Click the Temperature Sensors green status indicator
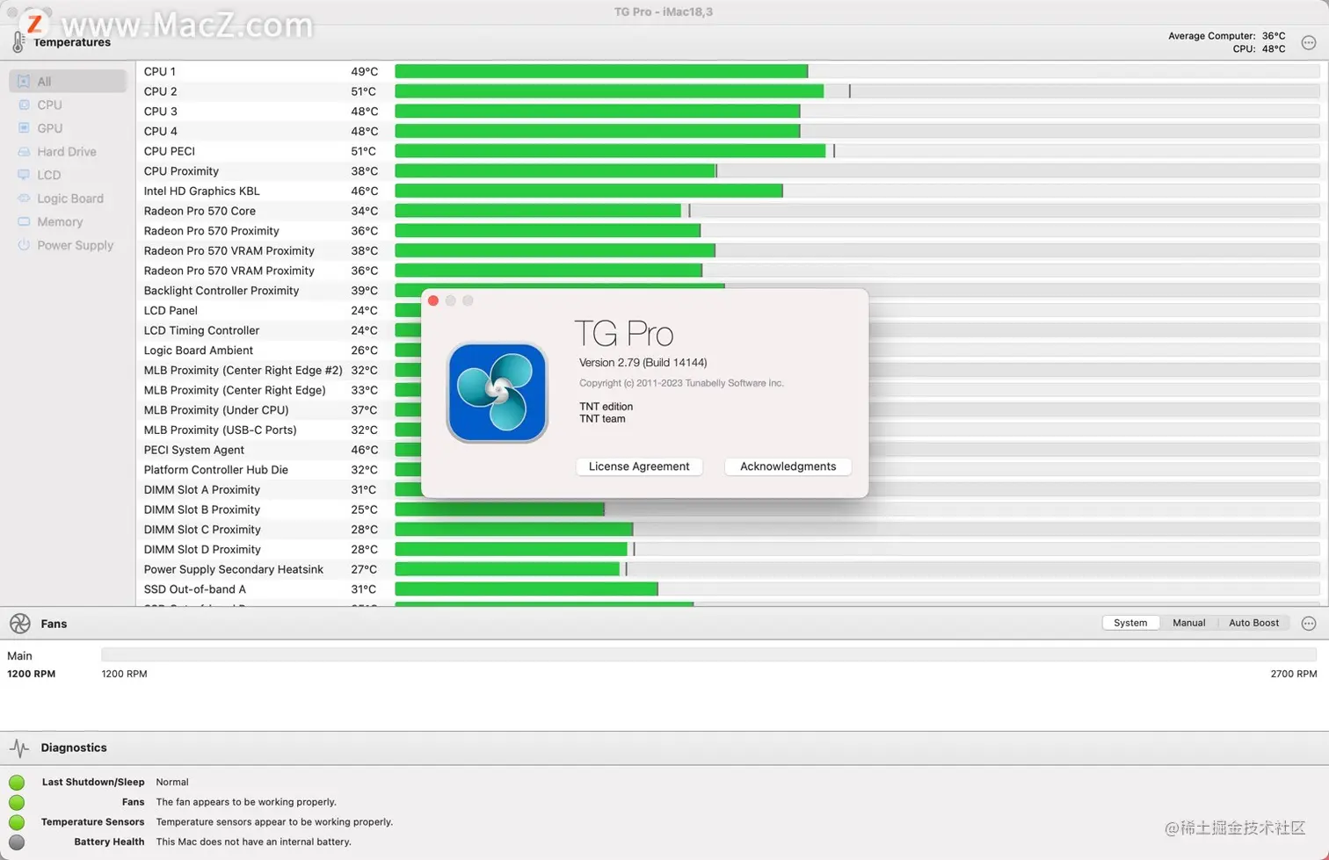 tap(17, 822)
